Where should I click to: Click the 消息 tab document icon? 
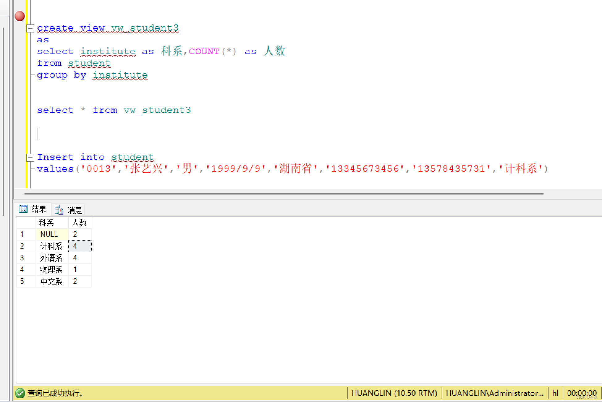pyautogui.click(x=59, y=210)
